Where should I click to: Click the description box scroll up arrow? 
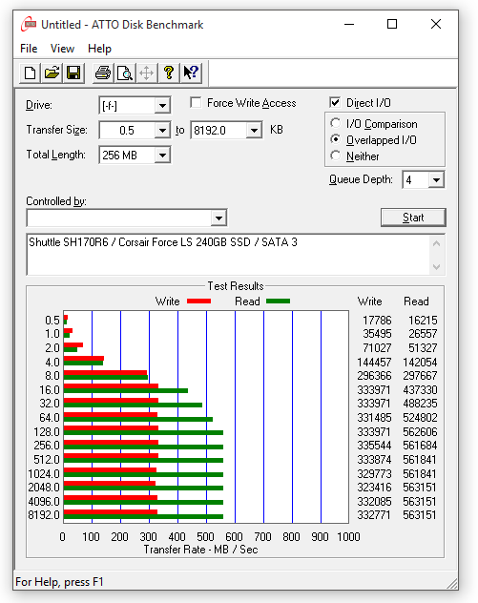point(436,244)
